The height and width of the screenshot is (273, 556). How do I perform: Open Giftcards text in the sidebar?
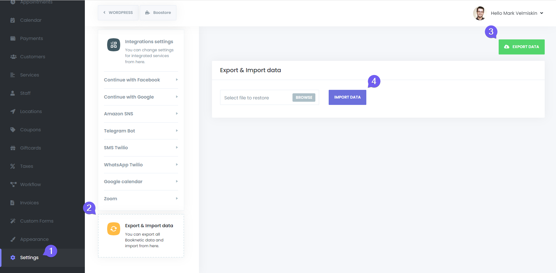tap(30, 148)
